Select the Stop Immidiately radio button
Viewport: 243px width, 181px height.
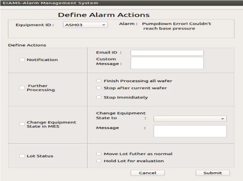coord(99,97)
